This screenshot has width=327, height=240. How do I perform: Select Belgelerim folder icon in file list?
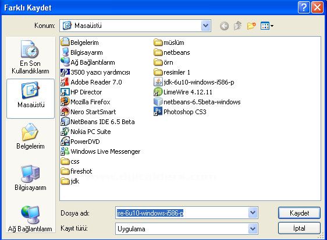pos(65,42)
